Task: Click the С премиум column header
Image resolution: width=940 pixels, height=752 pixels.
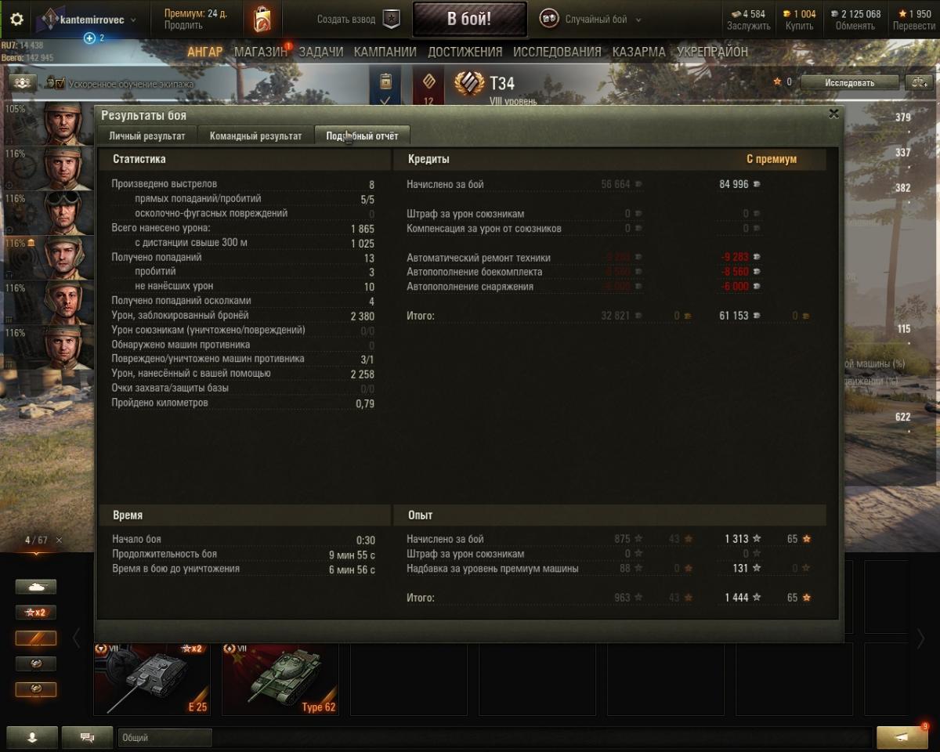Action: tap(771, 159)
